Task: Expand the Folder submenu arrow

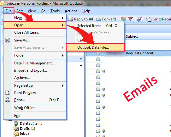Action: pyautogui.click(x=63, y=56)
